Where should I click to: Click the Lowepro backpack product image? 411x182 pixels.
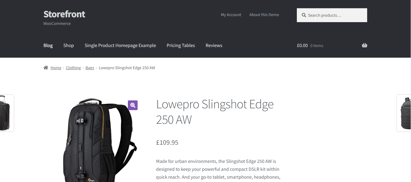[x=100, y=140]
